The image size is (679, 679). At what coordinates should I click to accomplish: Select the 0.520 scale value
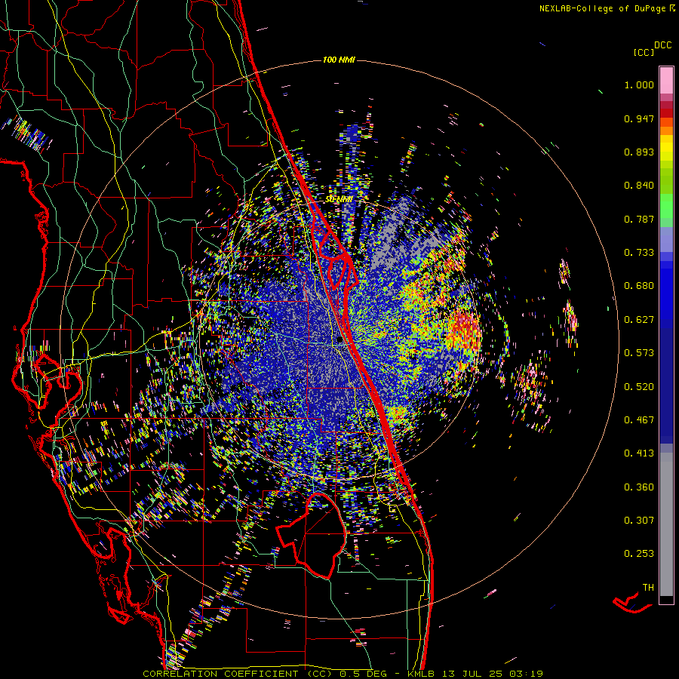tap(639, 387)
